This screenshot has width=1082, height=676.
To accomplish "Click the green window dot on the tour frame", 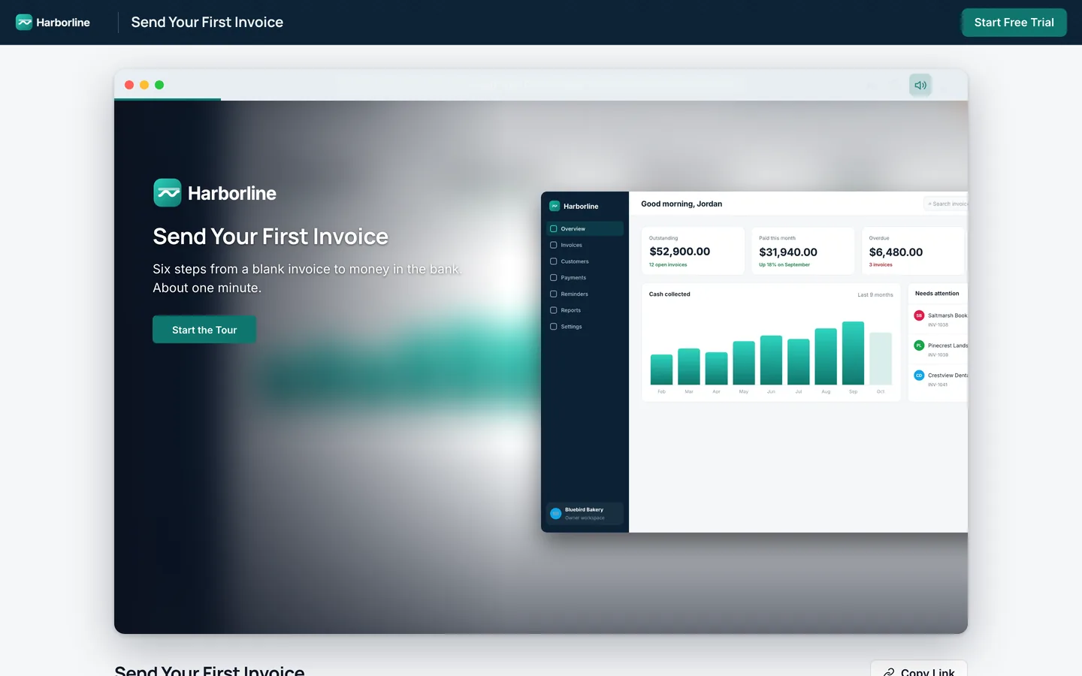I will 159,85.
